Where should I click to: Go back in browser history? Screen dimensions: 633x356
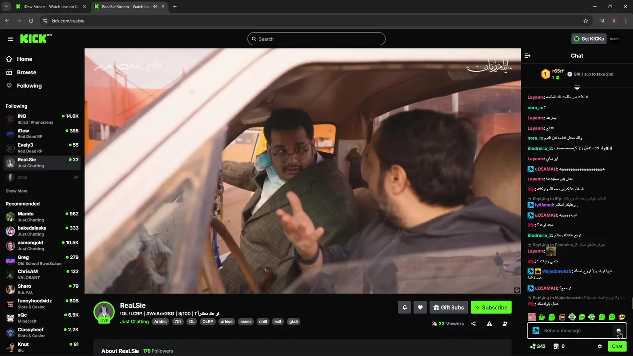(x=7, y=21)
